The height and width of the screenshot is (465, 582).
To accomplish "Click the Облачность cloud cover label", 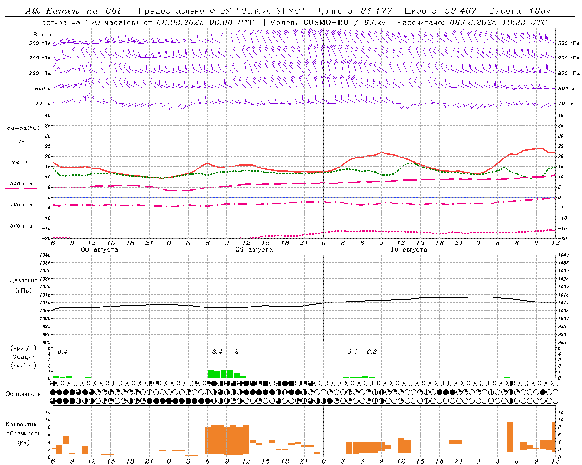I will click(23, 394).
